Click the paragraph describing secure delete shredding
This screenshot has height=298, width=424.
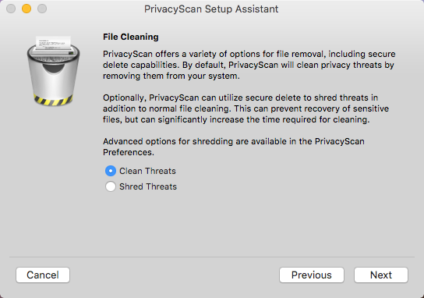[246, 108]
